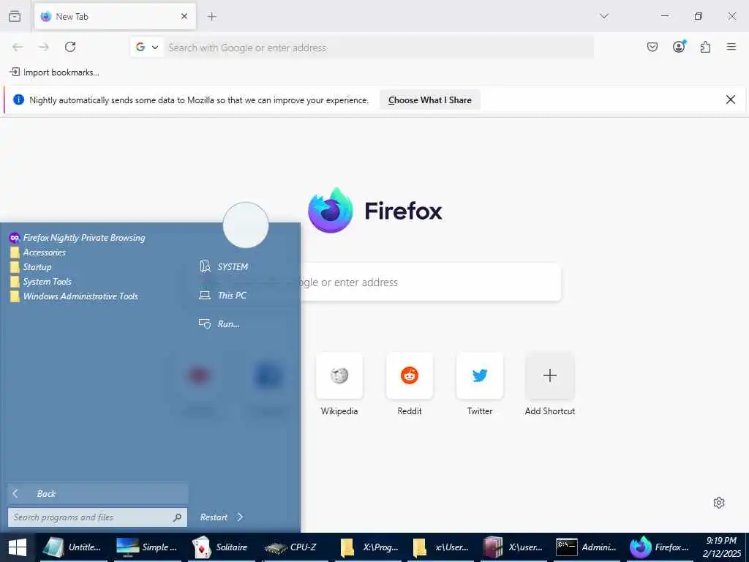The image size is (749, 562).
Task: Open a new tab with plus button
Action: [x=212, y=17]
